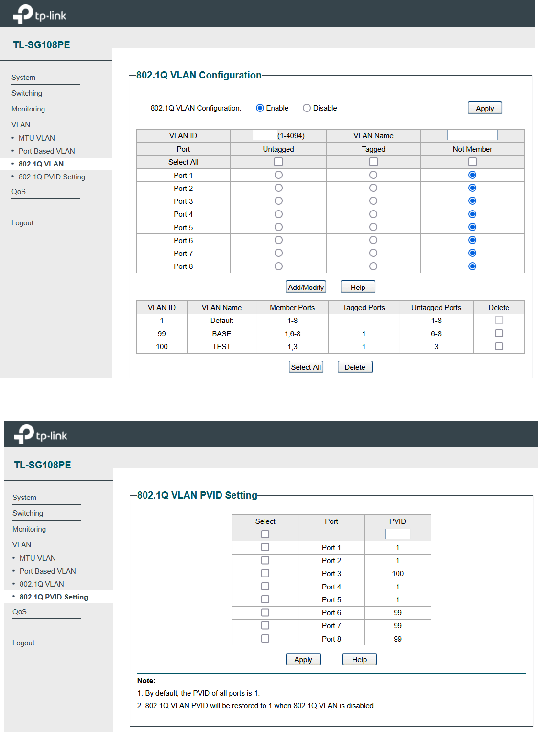This screenshot has height=732, width=541.
Task: Click Help below the VLAN port table
Action: [x=358, y=287]
